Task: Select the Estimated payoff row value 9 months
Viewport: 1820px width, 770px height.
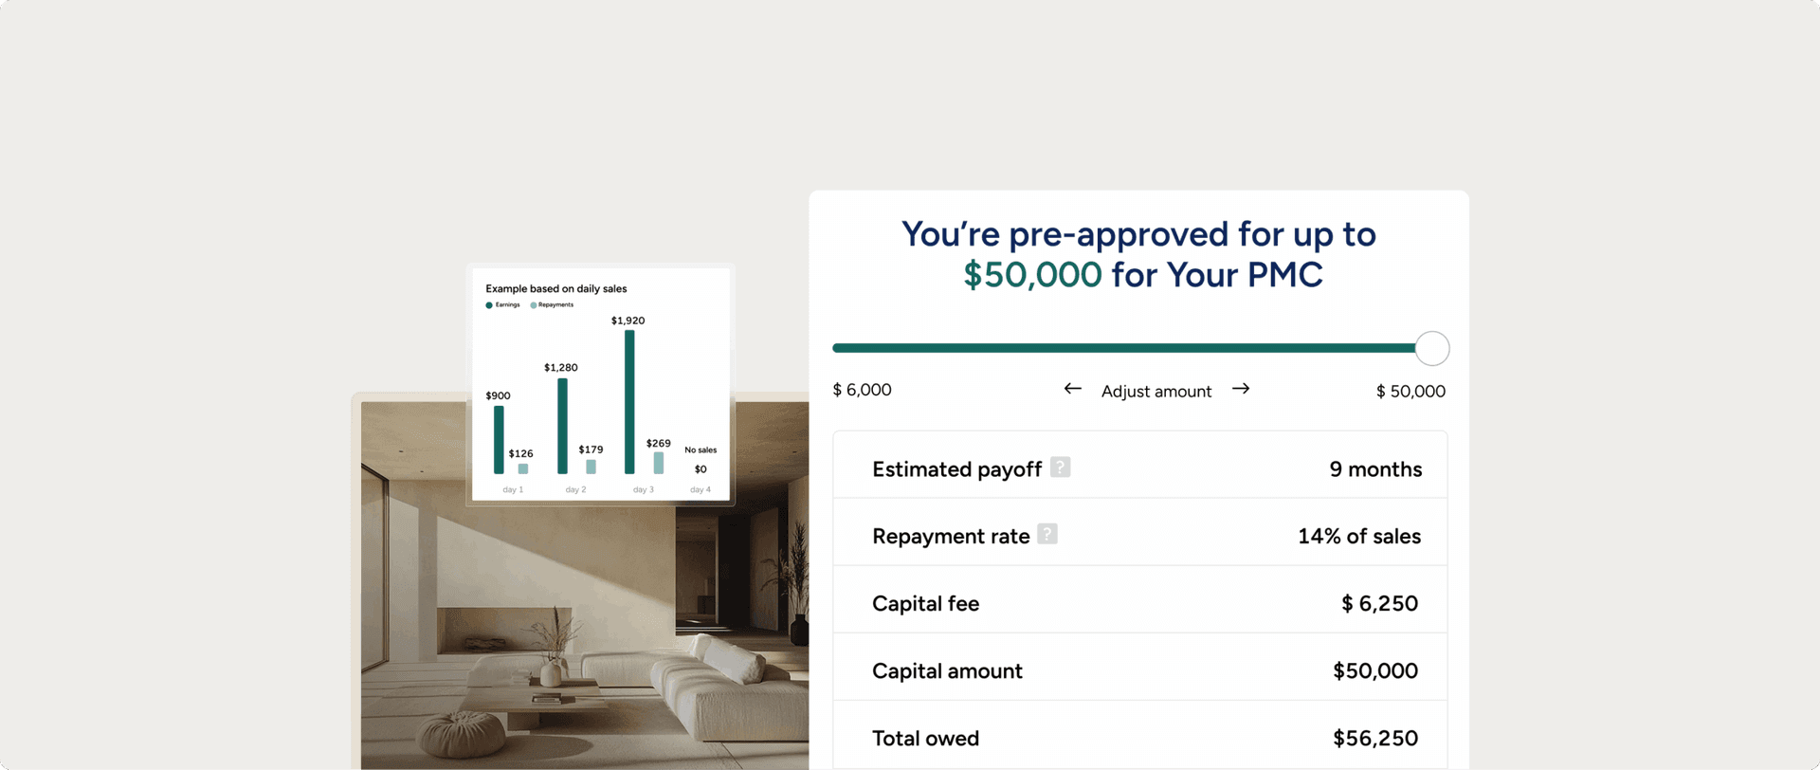Action: tap(1374, 469)
